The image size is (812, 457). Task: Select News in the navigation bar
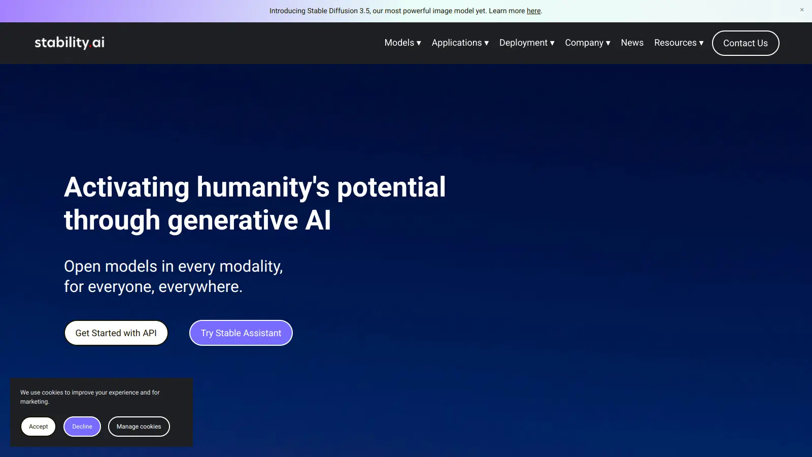[632, 43]
